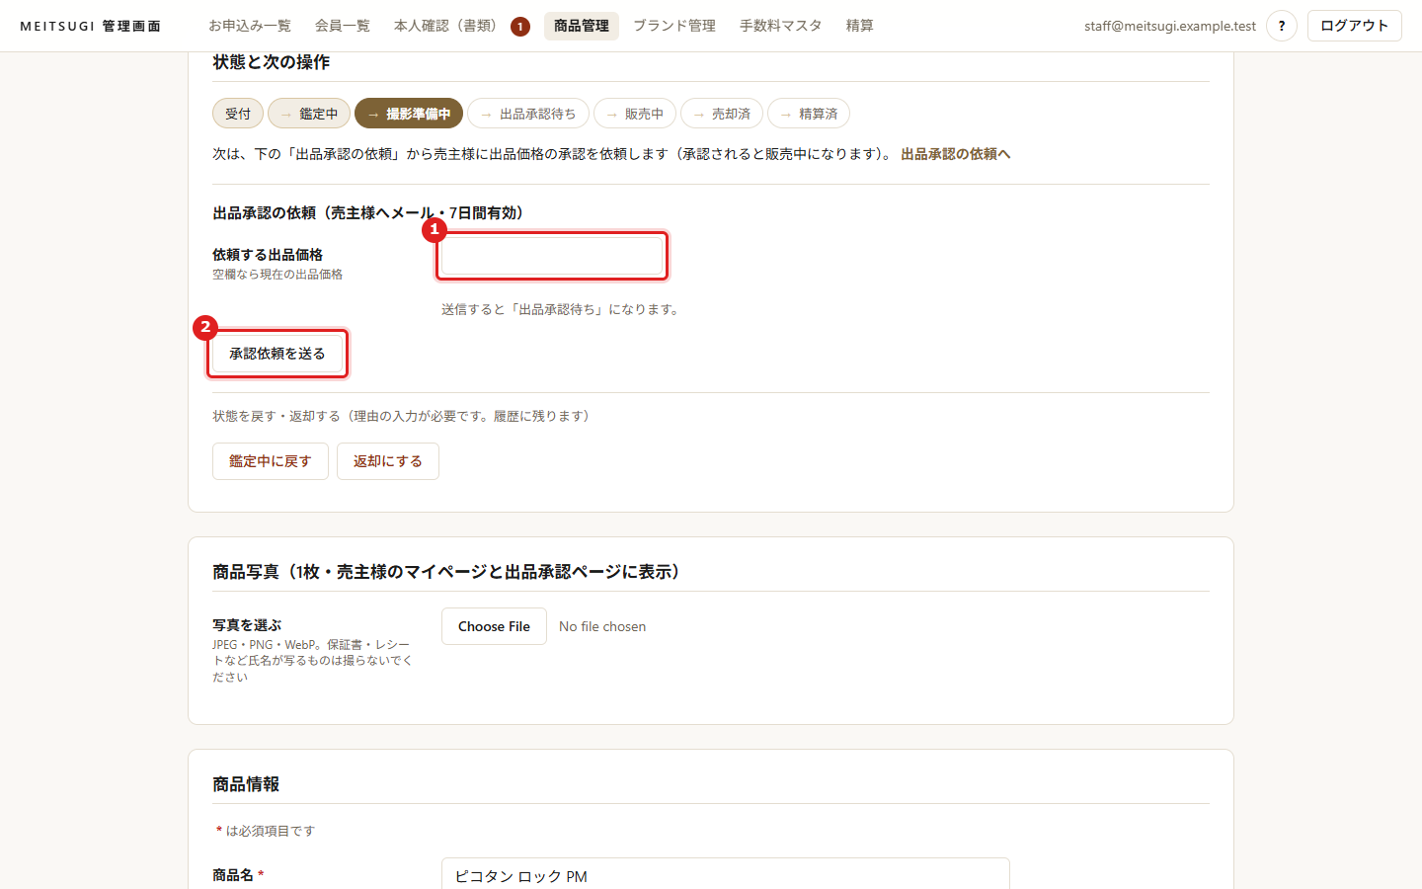
Task: Click the 商品名 text field
Action: (x=726, y=874)
